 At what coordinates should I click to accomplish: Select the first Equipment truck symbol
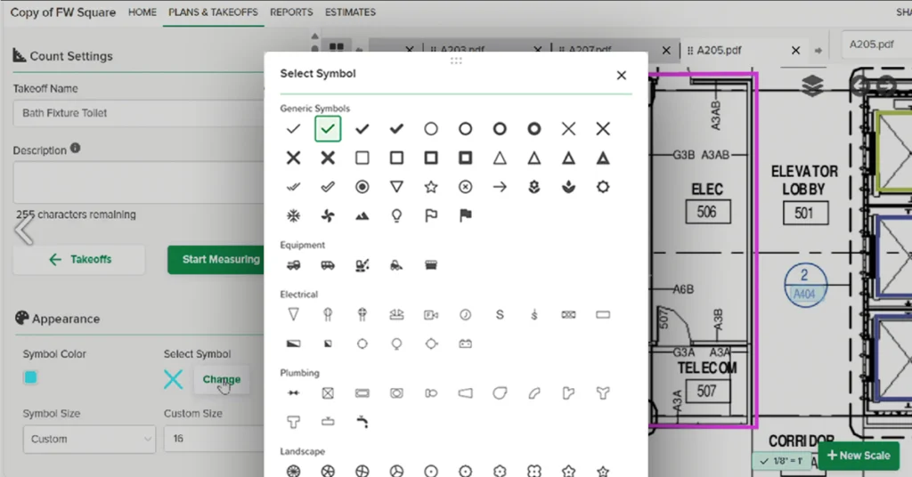(293, 265)
